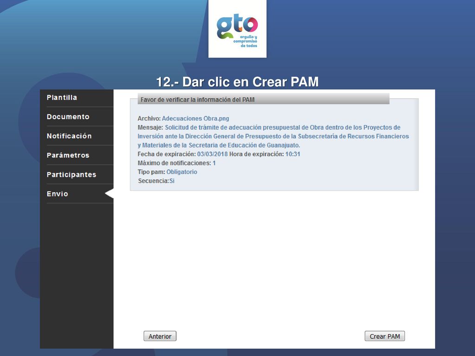Click the Obligatorio tipo pam value

[x=182, y=172]
